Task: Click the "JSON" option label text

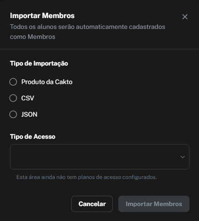Action: pyautogui.click(x=29, y=114)
